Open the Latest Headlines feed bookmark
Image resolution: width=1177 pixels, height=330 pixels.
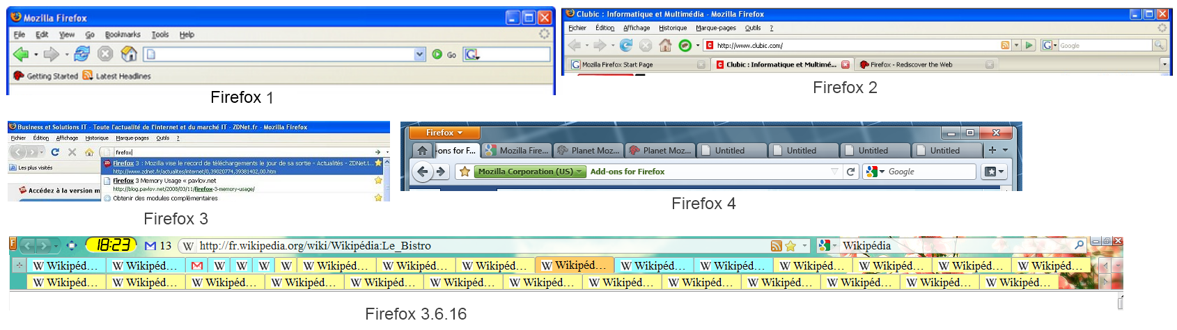(x=116, y=76)
